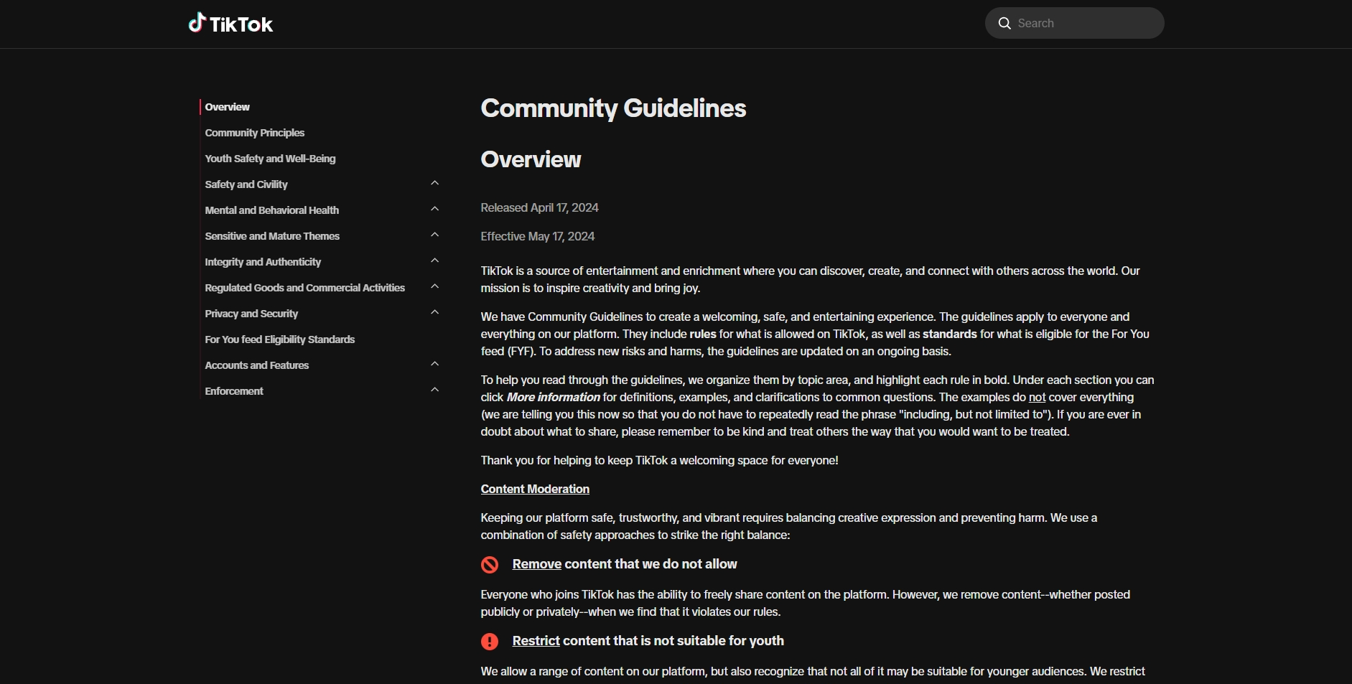Expand Accounts and Features chevron
1352x684 pixels.
pyautogui.click(x=434, y=365)
